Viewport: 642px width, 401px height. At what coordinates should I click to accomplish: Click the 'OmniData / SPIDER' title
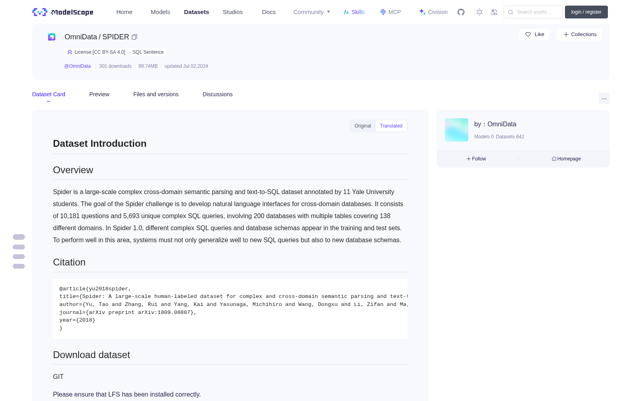click(97, 37)
